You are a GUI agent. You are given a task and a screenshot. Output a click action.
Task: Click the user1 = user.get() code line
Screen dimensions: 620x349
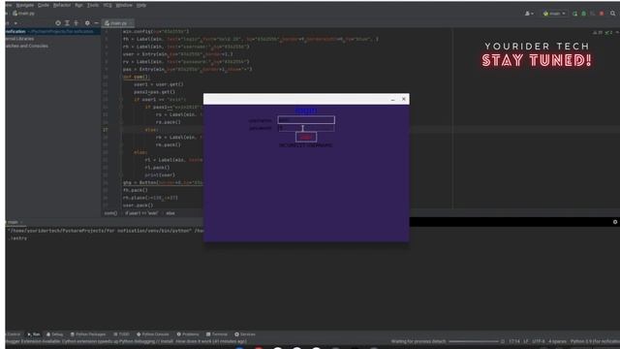[159, 84]
